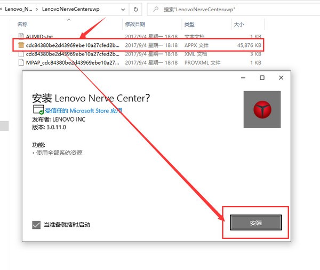Open the 受信任的 Microsoft Store 应用 link
This screenshot has width=320, height=270.
click(83, 111)
